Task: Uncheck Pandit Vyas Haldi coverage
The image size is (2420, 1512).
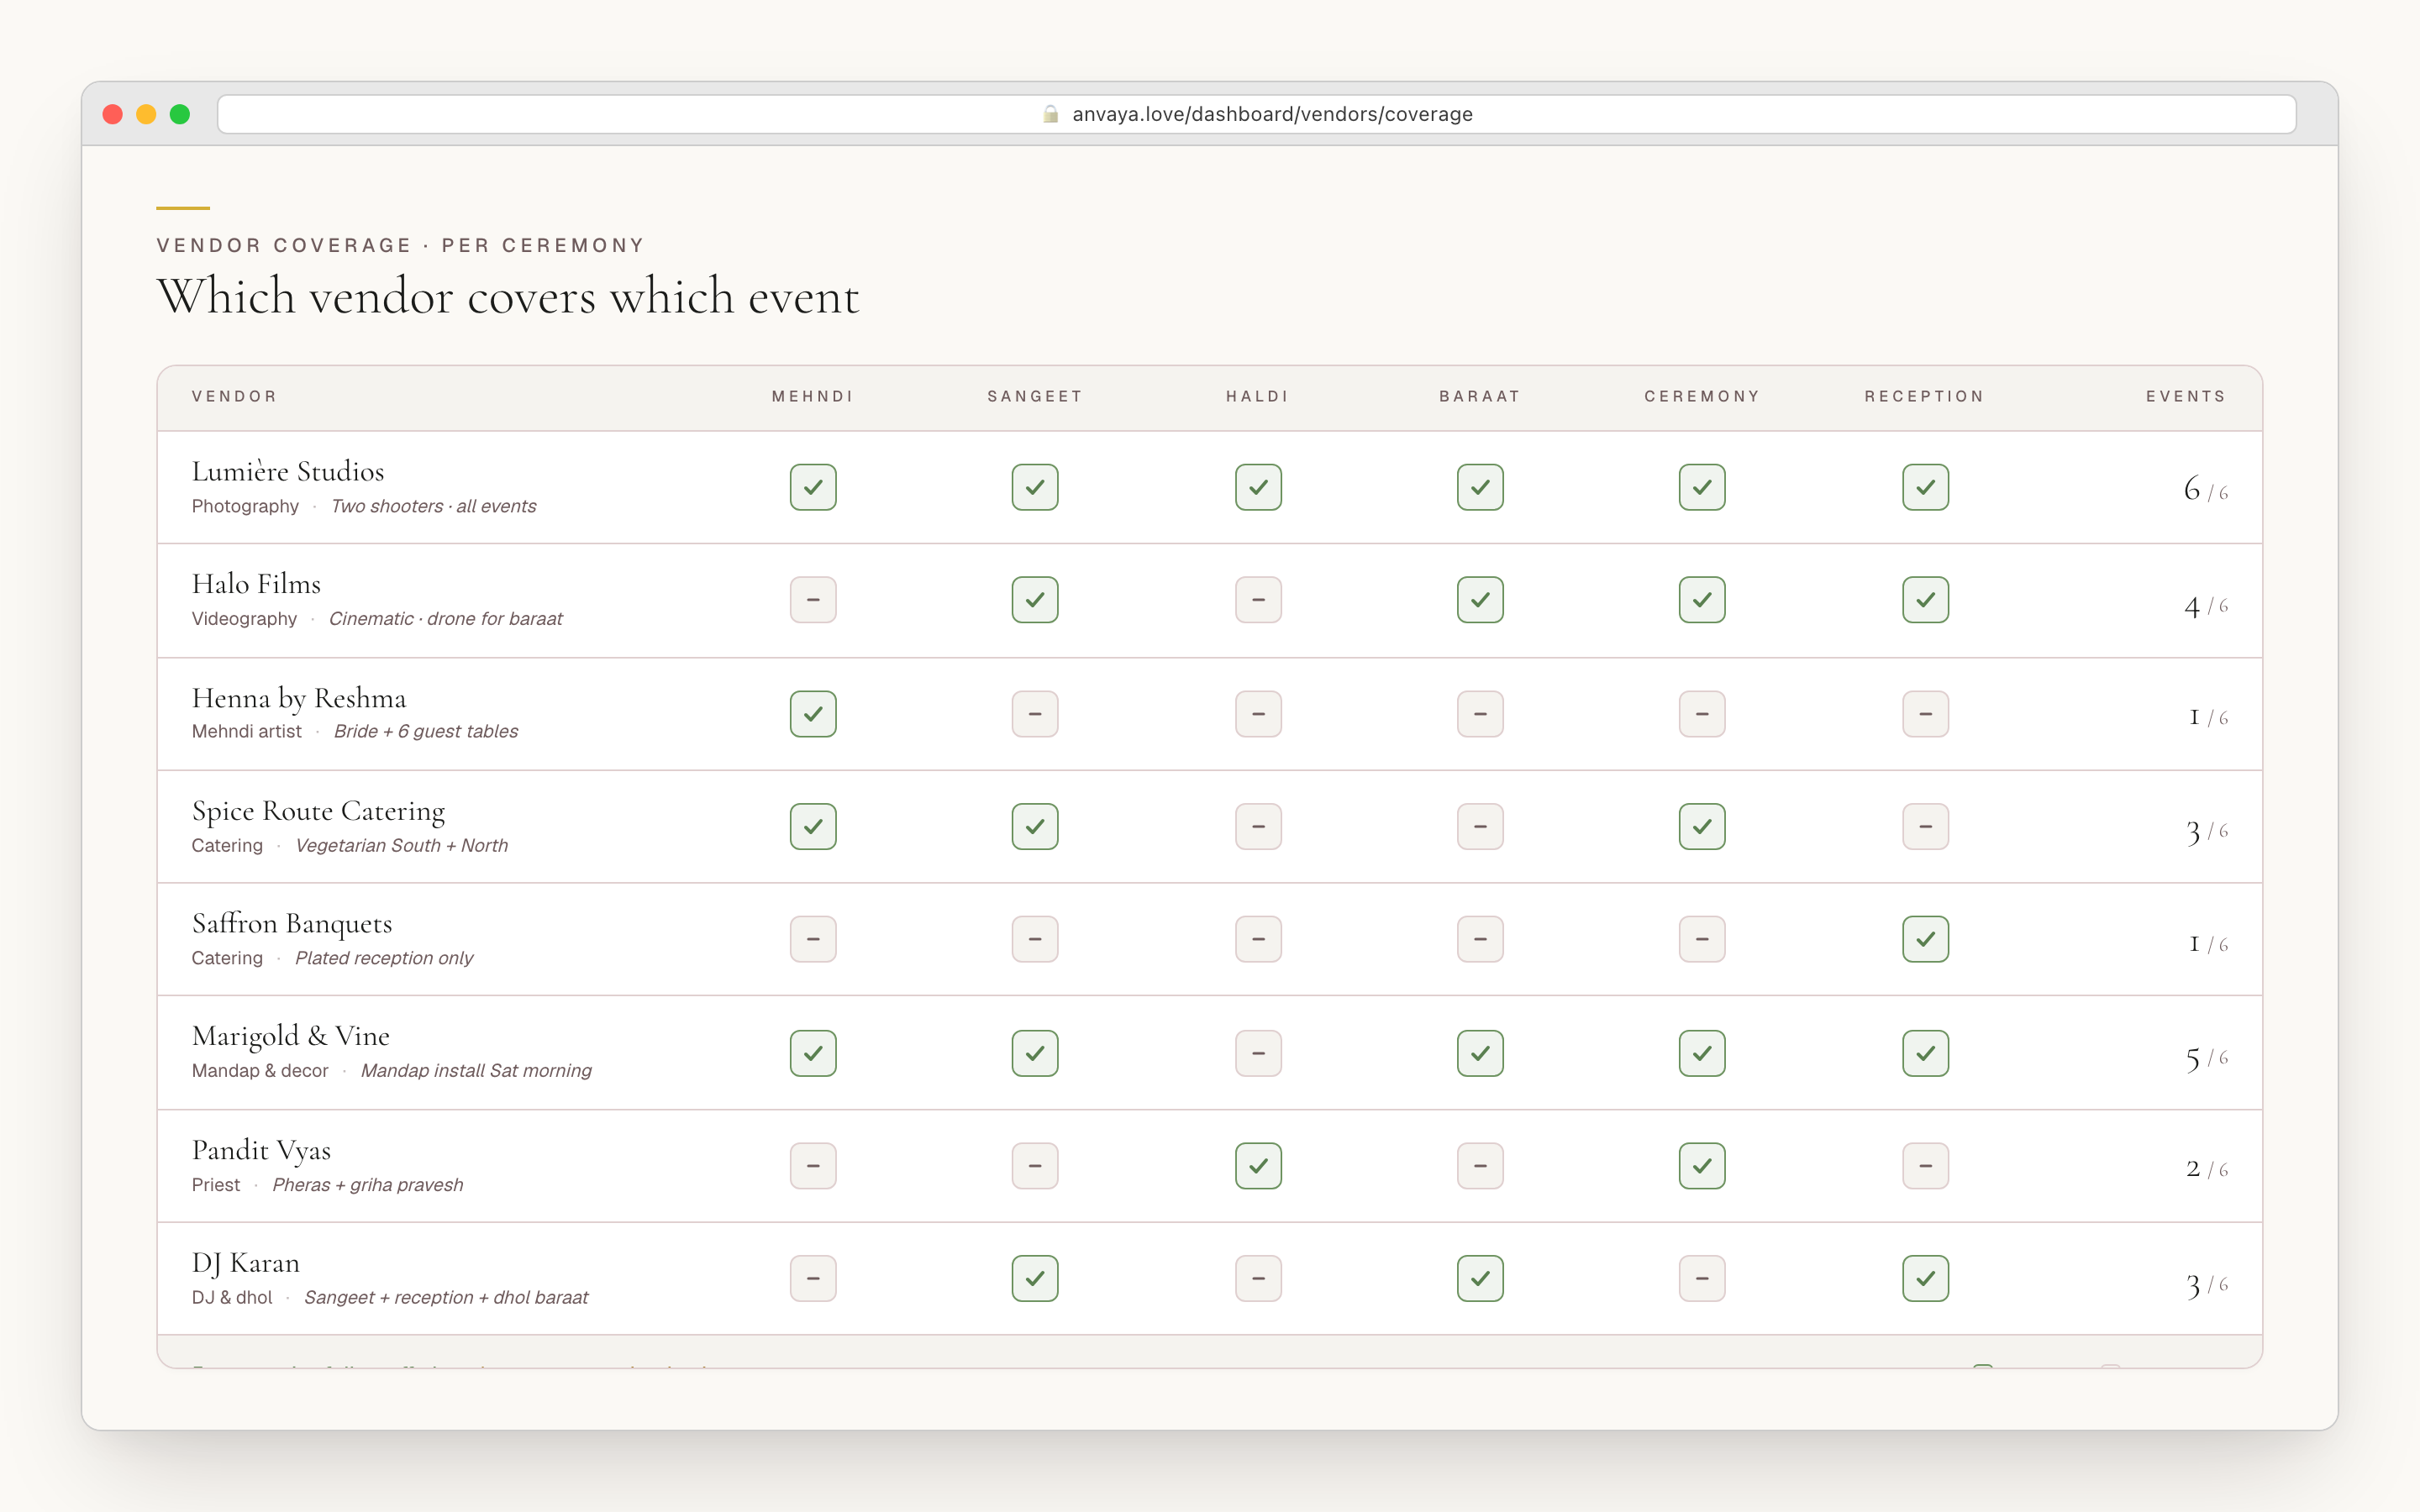Action: coord(1258,1166)
